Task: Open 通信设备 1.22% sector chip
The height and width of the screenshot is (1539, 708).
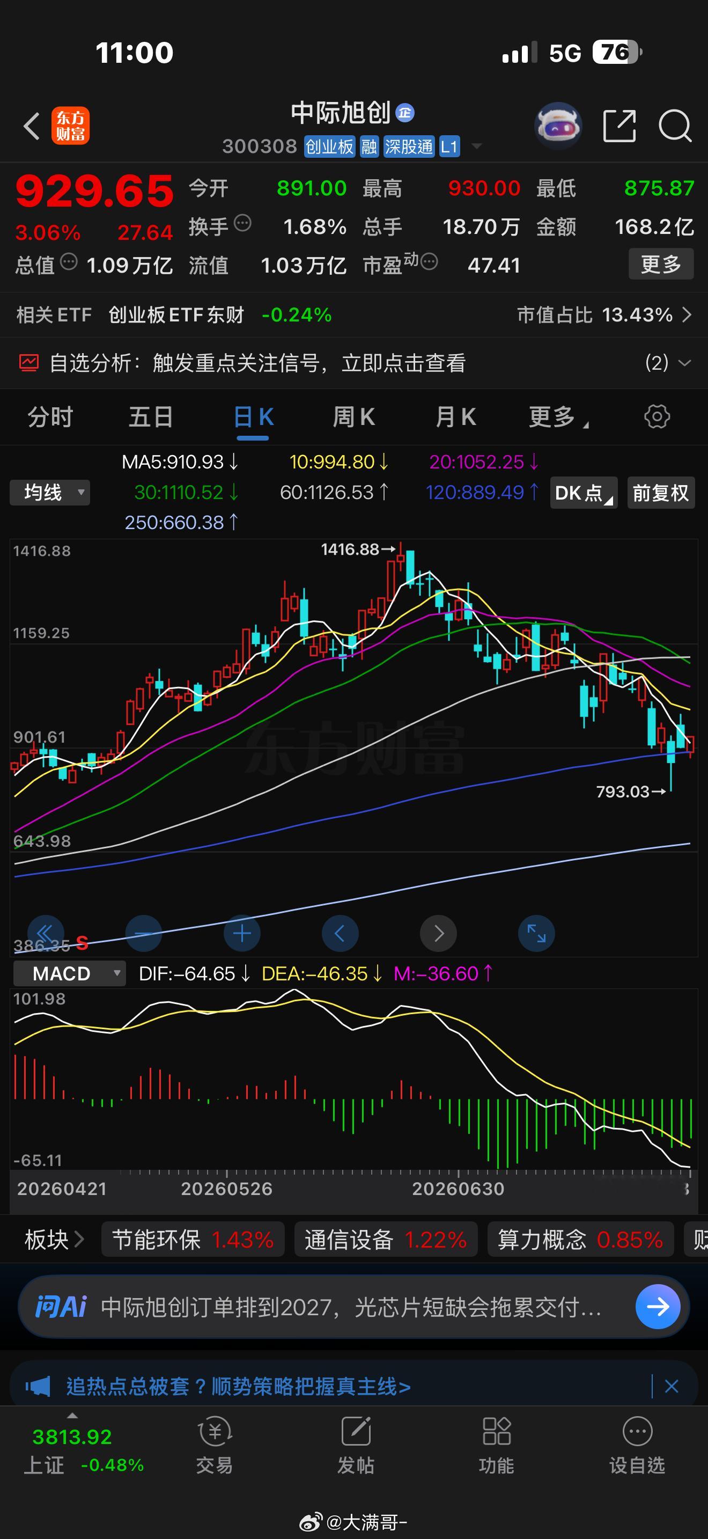Action: tap(386, 1240)
